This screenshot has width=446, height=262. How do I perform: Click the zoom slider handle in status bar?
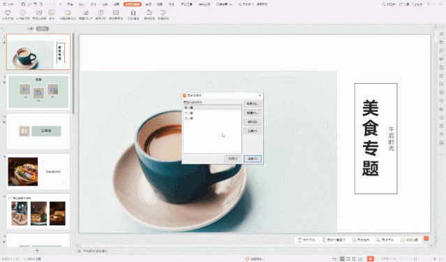415,259
